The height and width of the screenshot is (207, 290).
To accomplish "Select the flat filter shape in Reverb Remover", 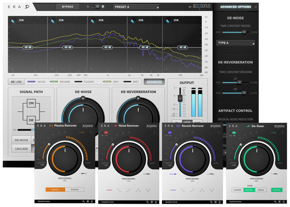I will (173, 190).
